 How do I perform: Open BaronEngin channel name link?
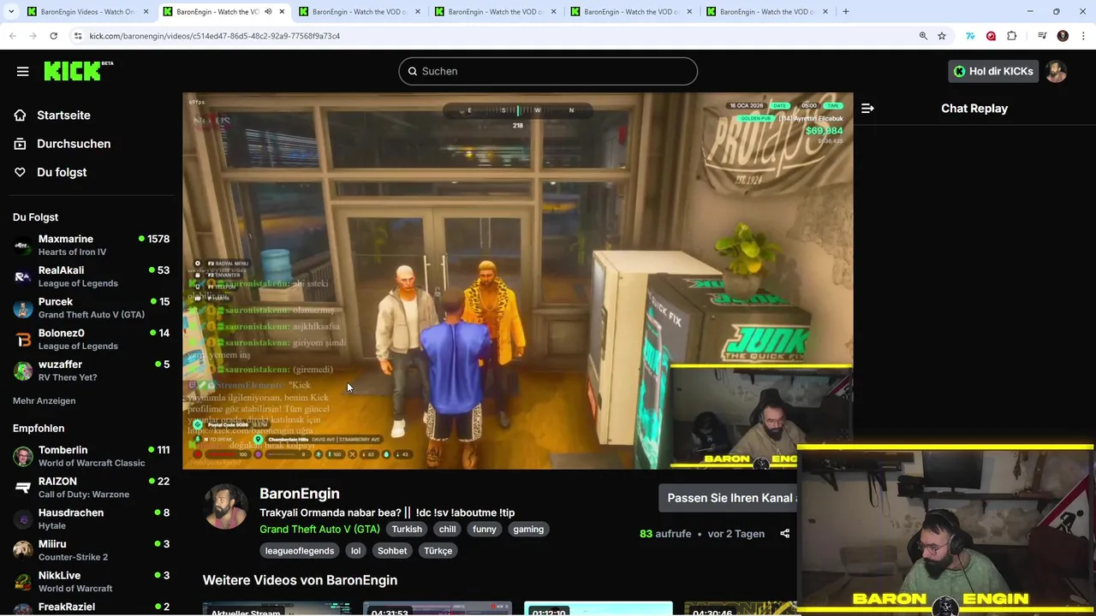(x=300, y=494)
